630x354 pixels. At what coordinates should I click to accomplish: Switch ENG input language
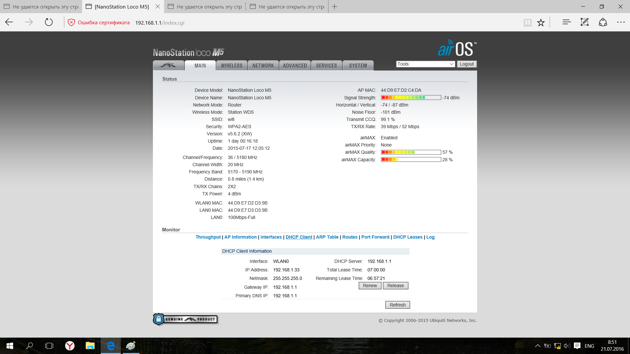pyautogui.click(x=589, y=346)
